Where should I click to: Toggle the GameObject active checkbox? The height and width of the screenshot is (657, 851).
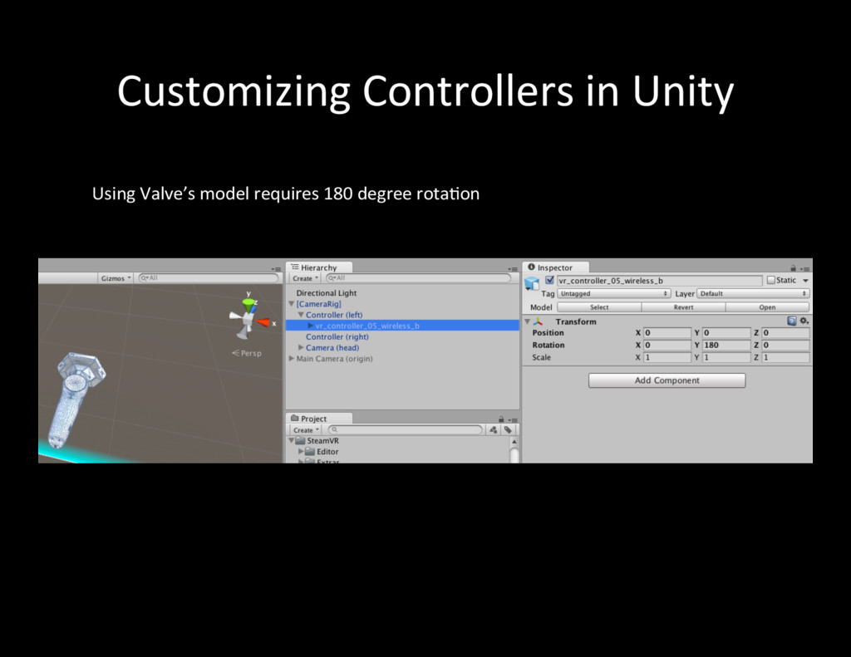549,280
